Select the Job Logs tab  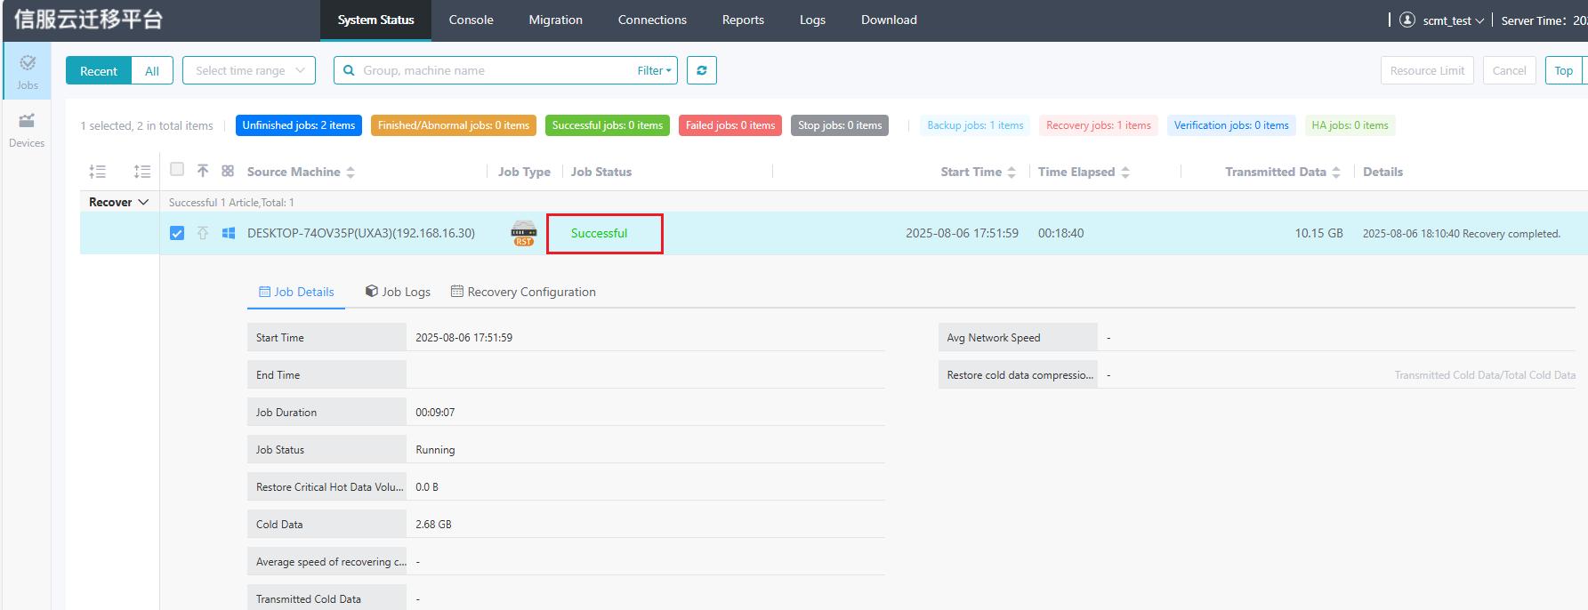click(x=398, y=292)
